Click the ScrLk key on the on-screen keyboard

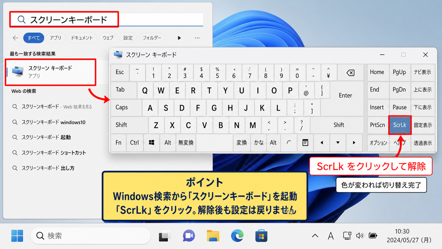click(x=400, y=125)
